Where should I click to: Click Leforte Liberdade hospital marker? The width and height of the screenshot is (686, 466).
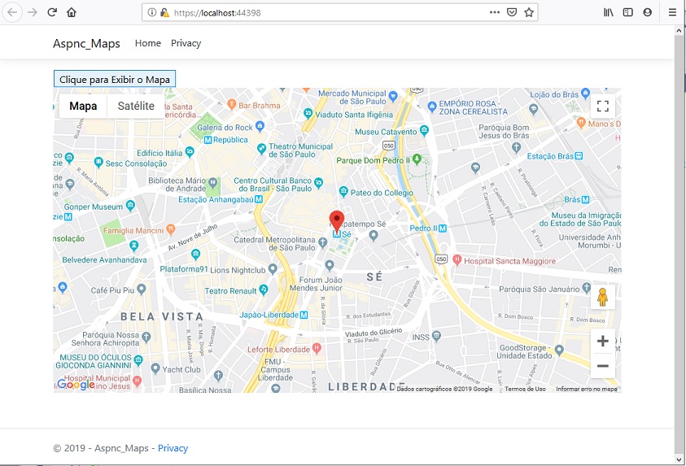[x=317, y=348]
